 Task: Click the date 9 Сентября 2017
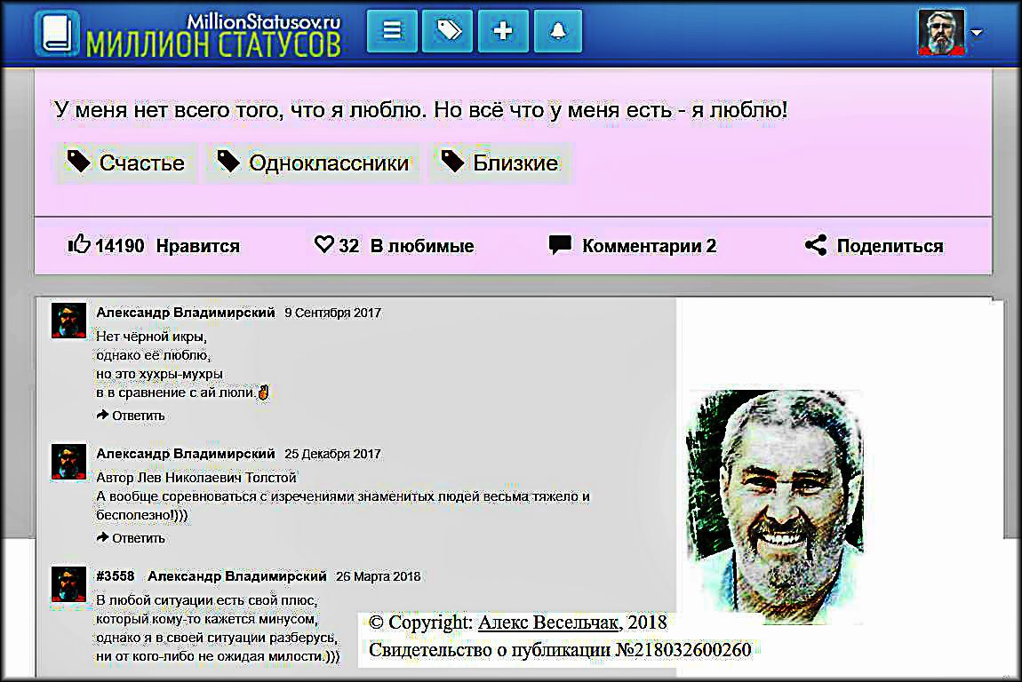coord(333,313)
